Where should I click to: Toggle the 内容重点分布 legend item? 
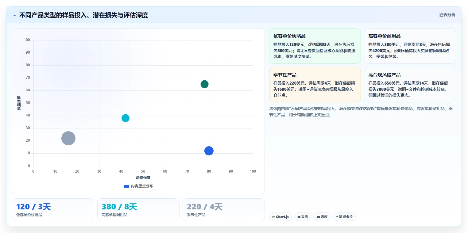138,186
